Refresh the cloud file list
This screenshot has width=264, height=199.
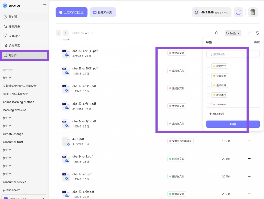(257, 33)
